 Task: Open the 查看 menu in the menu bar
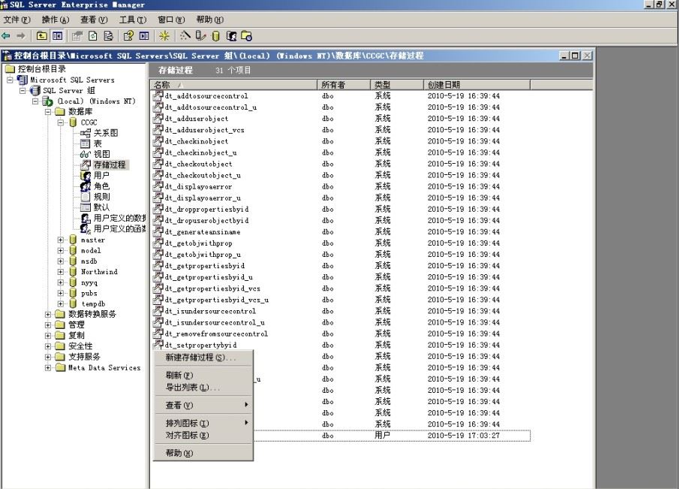pyautogui.click(x=94, y=20)
